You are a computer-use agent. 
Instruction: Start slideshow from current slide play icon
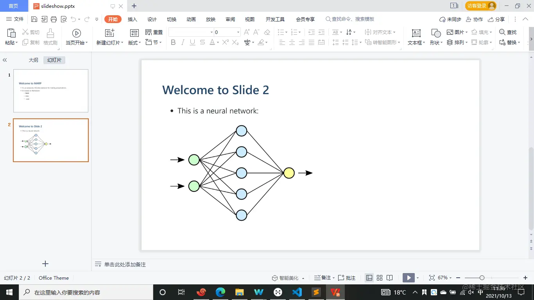pos(77,33)
